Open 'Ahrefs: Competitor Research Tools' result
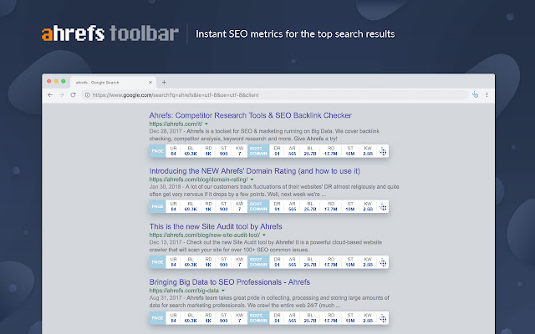This screenshot has width=535, height=334. [x=250, y=115]
